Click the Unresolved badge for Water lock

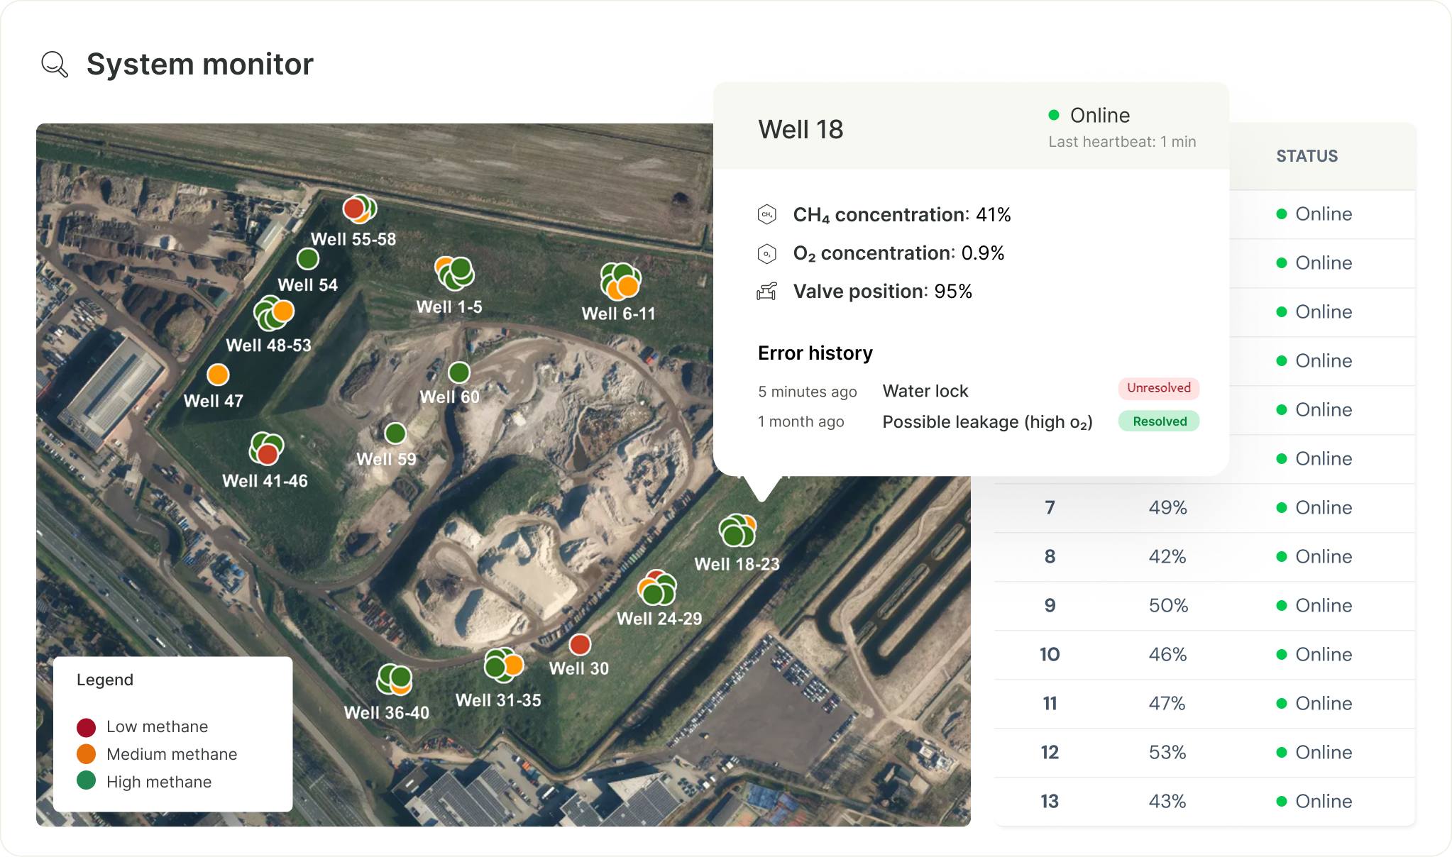pyautogui.click(x=1158, y=388)
